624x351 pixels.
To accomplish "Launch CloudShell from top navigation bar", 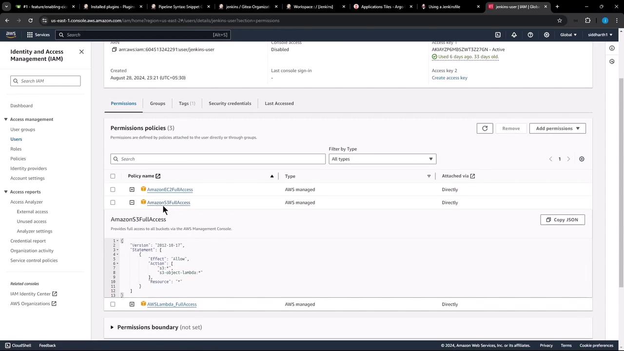I will (498, 35).
